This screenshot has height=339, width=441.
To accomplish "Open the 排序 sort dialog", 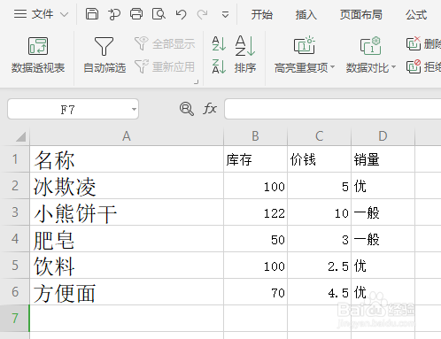I will tap(245, 55).
